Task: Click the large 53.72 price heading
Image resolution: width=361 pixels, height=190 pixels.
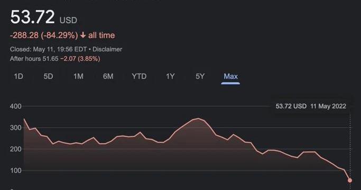Action: 32,17
